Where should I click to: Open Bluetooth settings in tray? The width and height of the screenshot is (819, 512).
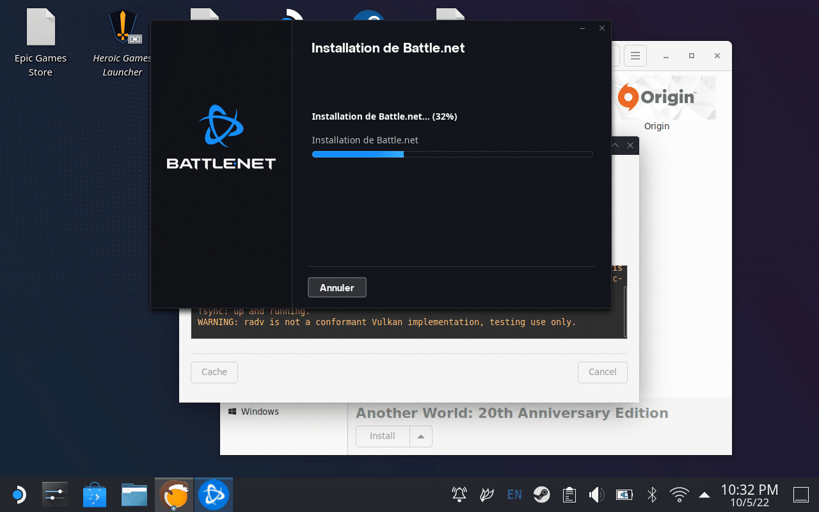click(652, 494)
